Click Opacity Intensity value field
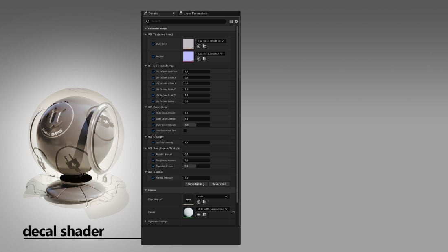Image resolution: width=448 pixels, height=252 pixels. (197, 142)
